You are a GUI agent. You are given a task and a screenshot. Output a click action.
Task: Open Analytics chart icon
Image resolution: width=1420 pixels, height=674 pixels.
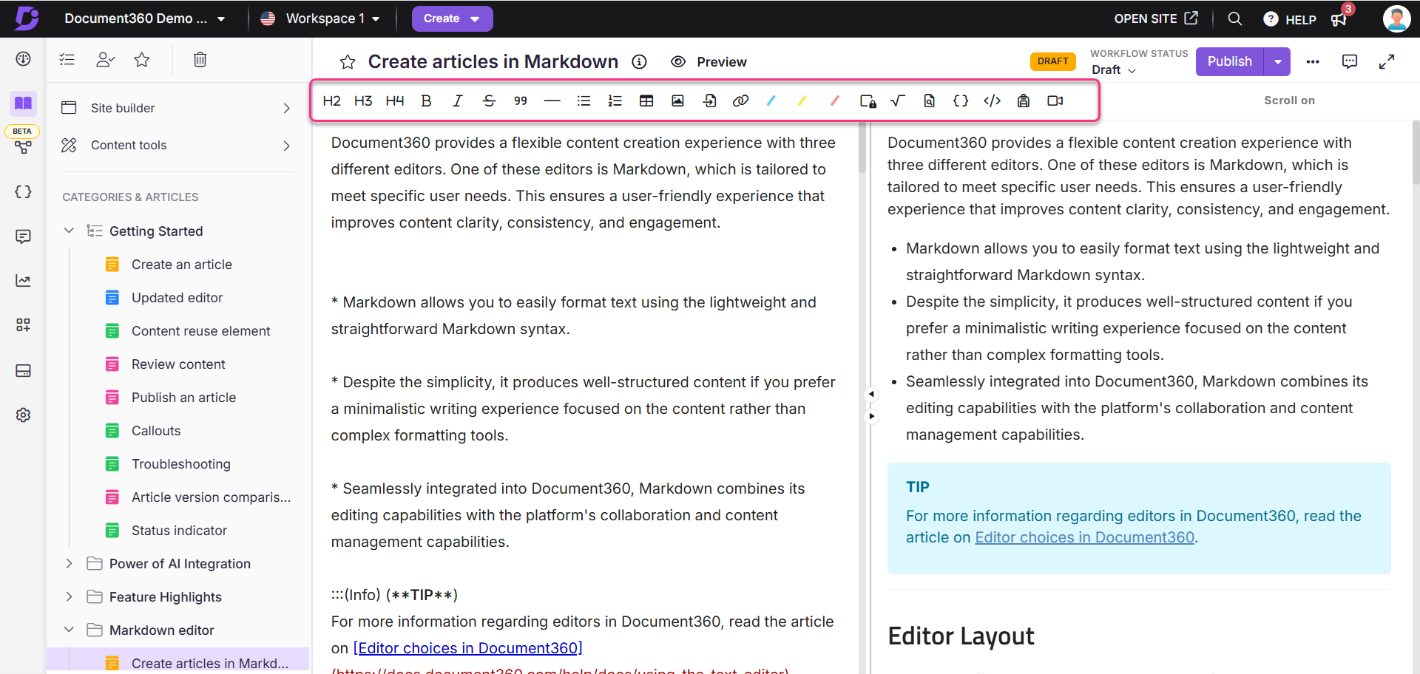[23, 281]
